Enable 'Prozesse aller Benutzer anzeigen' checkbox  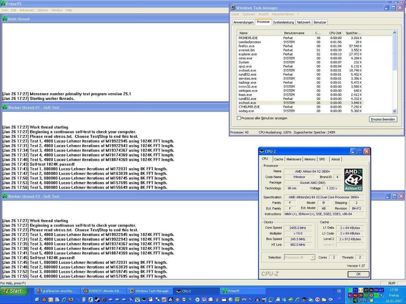[x=239, y=118]
